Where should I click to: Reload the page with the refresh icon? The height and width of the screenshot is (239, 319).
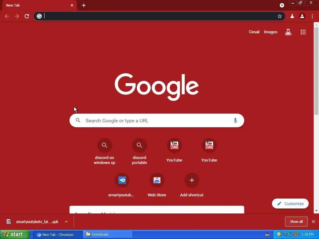point(27,16)
